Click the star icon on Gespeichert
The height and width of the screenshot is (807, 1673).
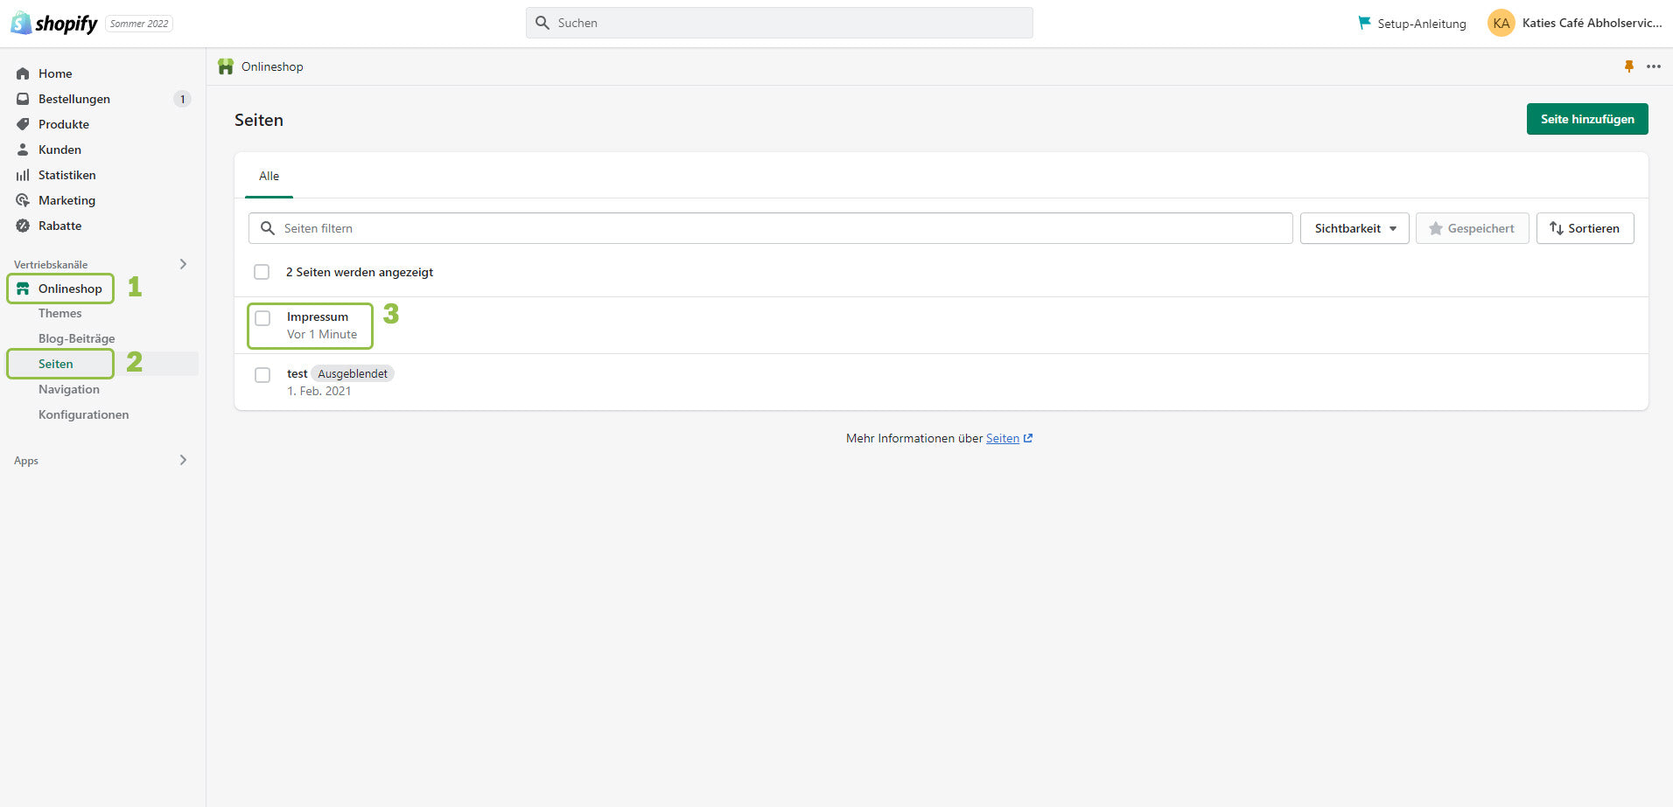pos(1436,228)
